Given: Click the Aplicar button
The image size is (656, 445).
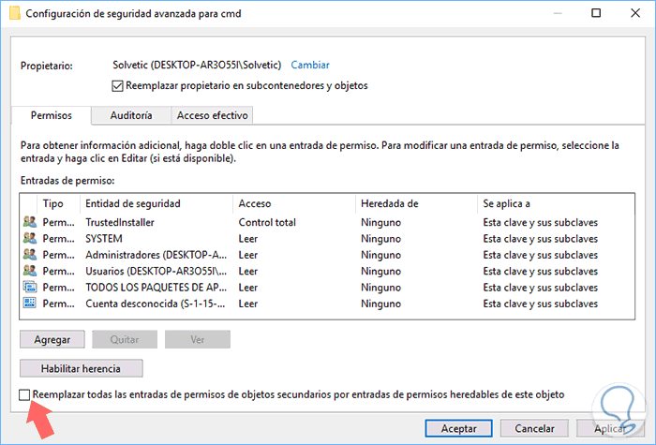Looking at the screenshot, I should coord(609,428).
